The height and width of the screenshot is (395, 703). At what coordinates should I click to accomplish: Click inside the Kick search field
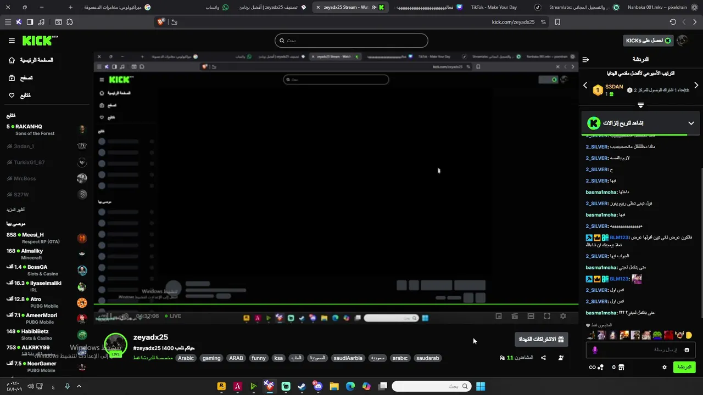[351, 41]
